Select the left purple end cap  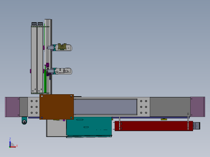click(x=12, y=107)
